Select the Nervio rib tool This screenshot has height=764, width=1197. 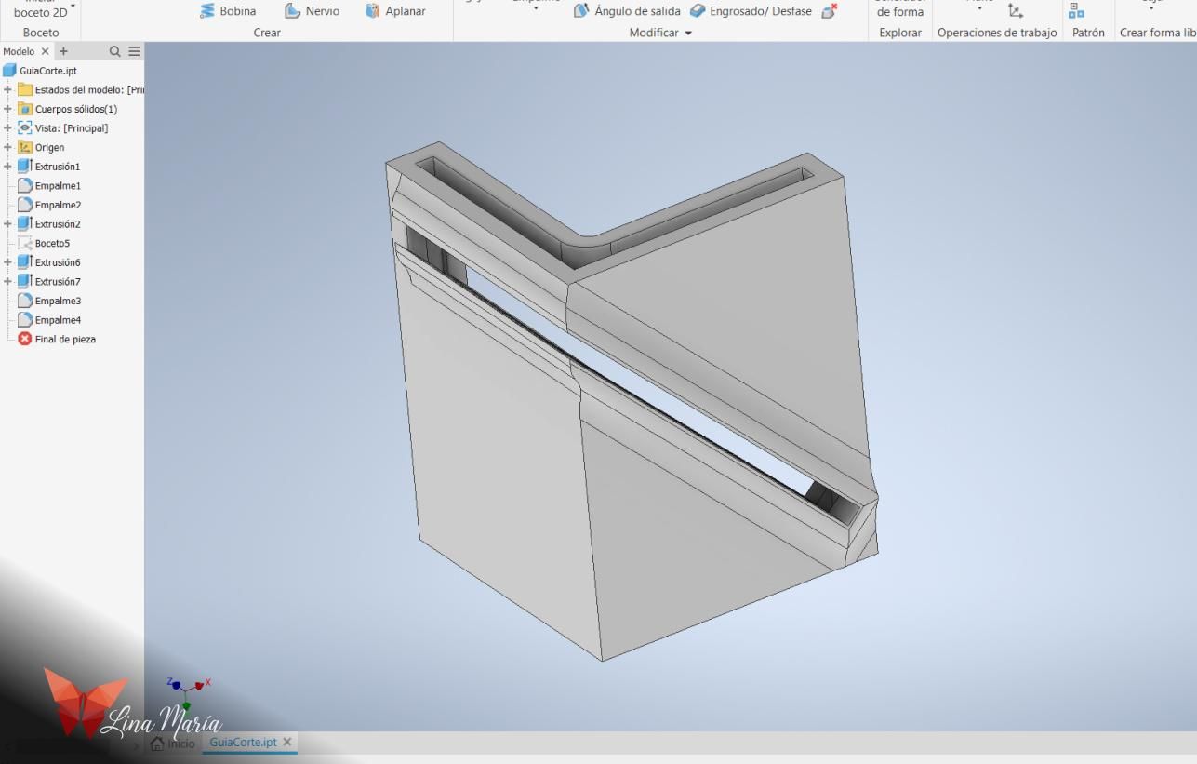(x=312, y=11)
